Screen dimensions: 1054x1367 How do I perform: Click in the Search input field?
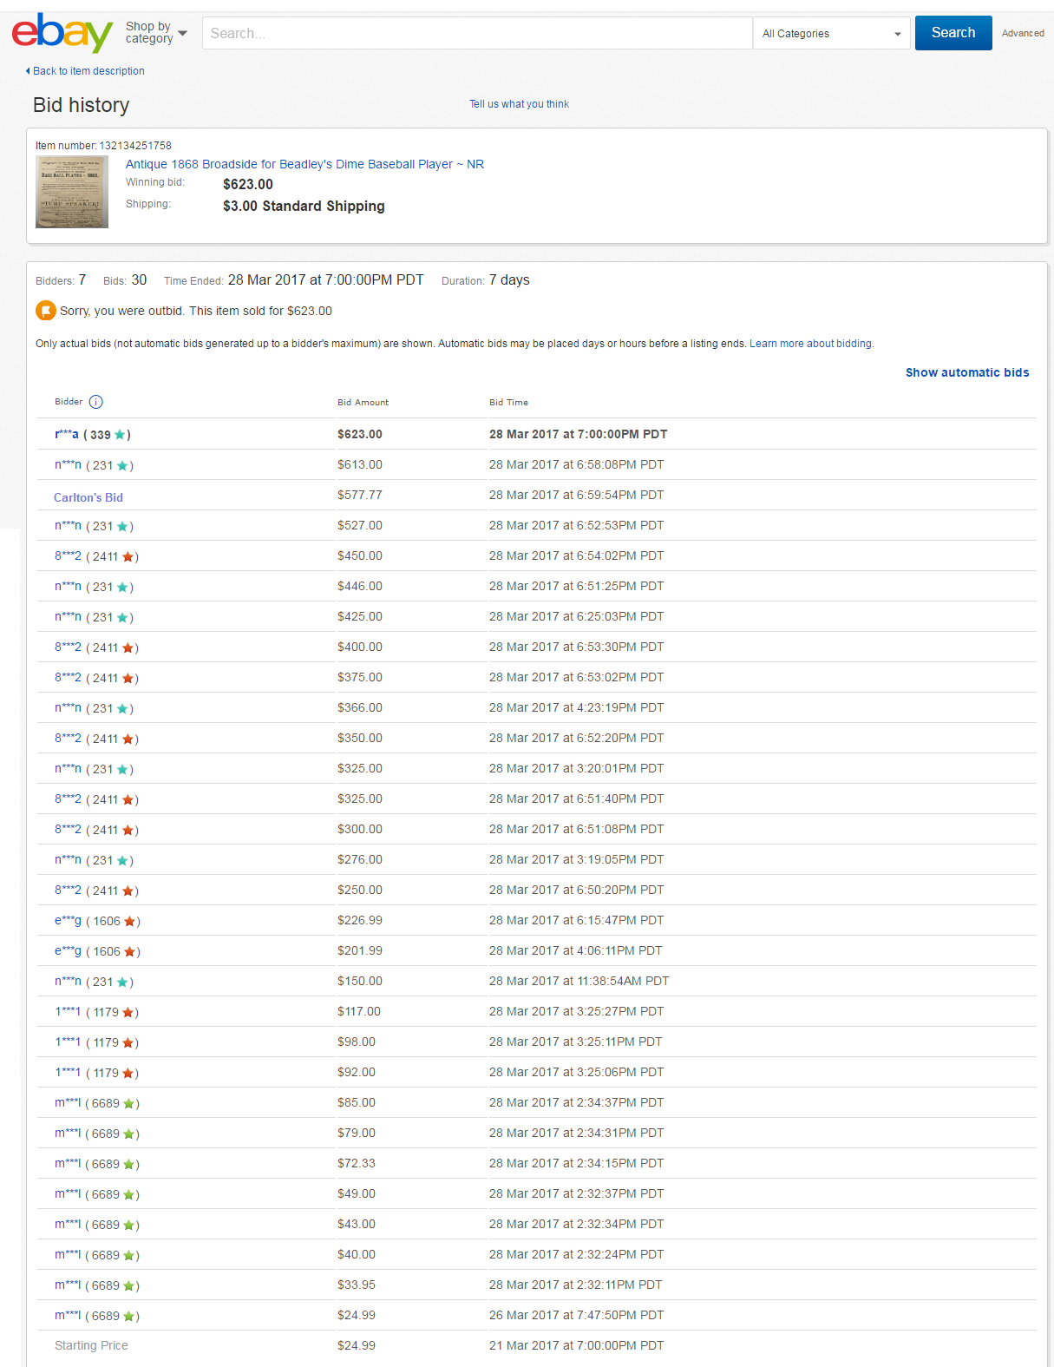coord(476,34)
